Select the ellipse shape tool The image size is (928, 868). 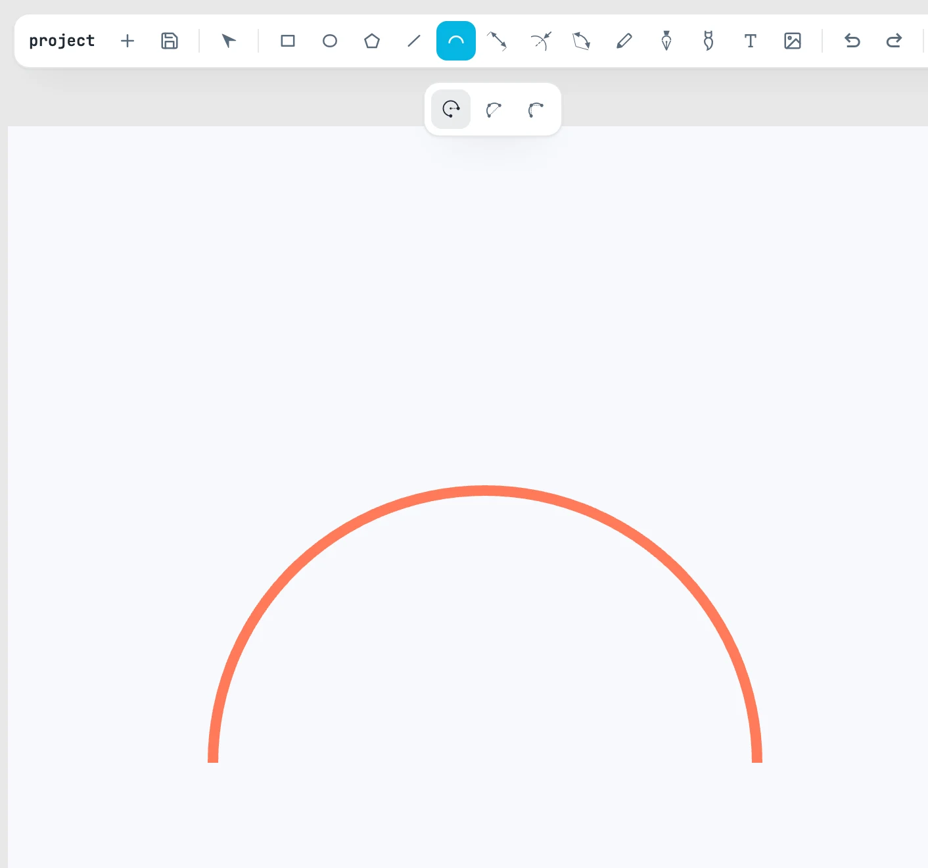coord(330,41)
